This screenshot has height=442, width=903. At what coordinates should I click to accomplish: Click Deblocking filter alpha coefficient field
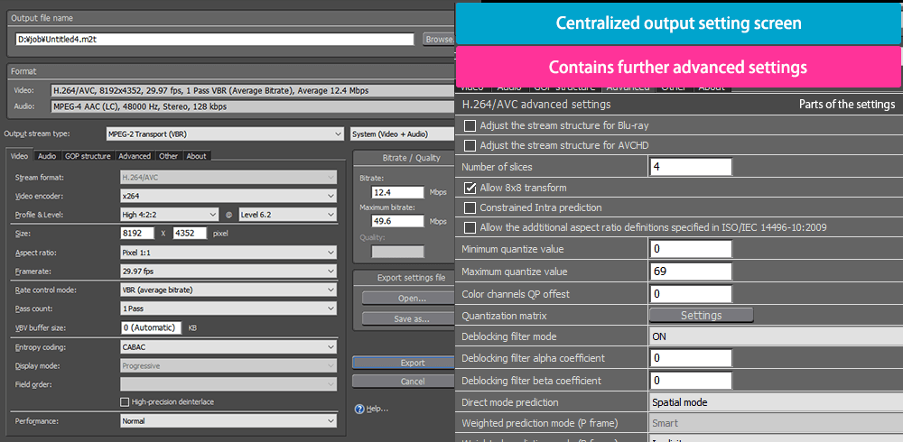click(x=691, y=358)
